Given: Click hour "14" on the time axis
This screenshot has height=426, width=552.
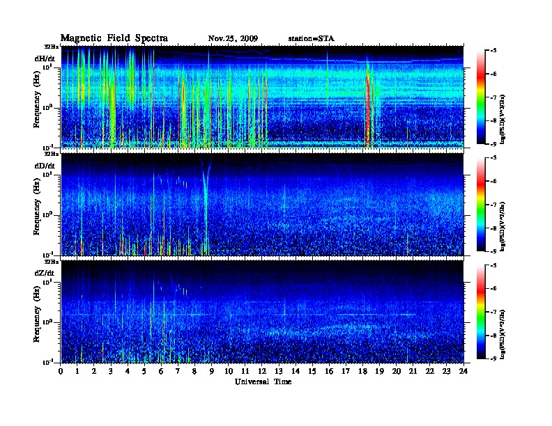Looking at the screenshot, I should pos(296,372).
